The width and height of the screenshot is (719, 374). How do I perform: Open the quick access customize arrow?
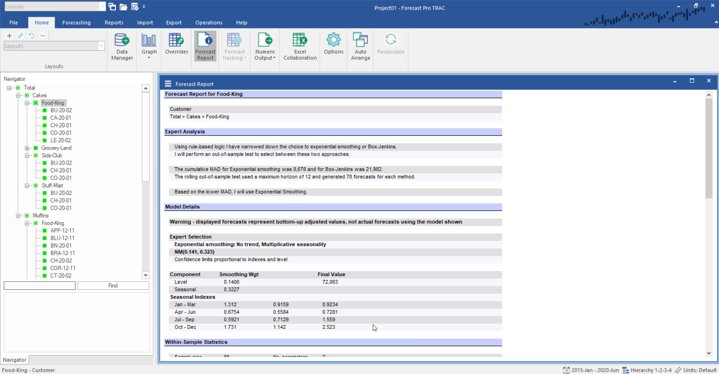(144, 7)
